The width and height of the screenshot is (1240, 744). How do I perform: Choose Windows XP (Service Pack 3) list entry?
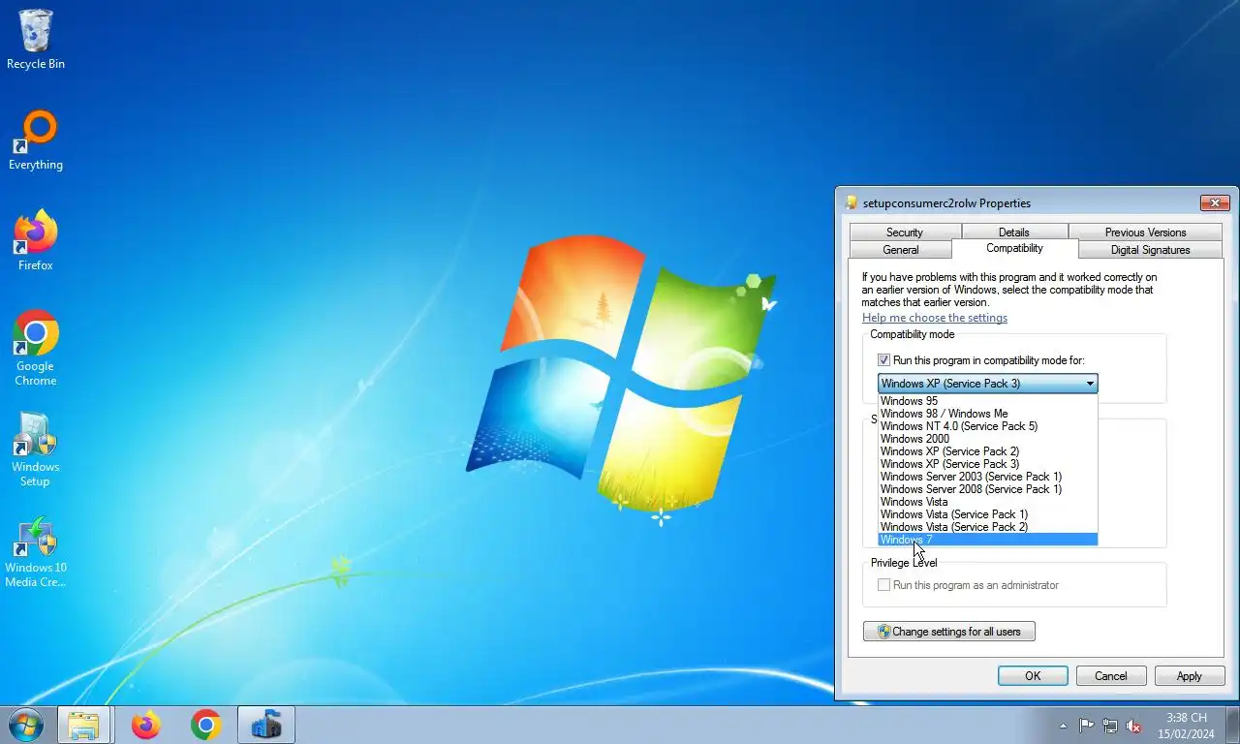point(987,464)
